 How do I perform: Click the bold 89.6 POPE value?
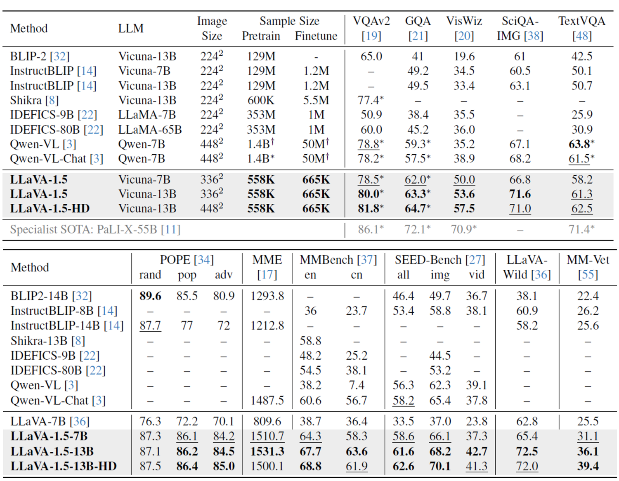click(x=150, y=296)
